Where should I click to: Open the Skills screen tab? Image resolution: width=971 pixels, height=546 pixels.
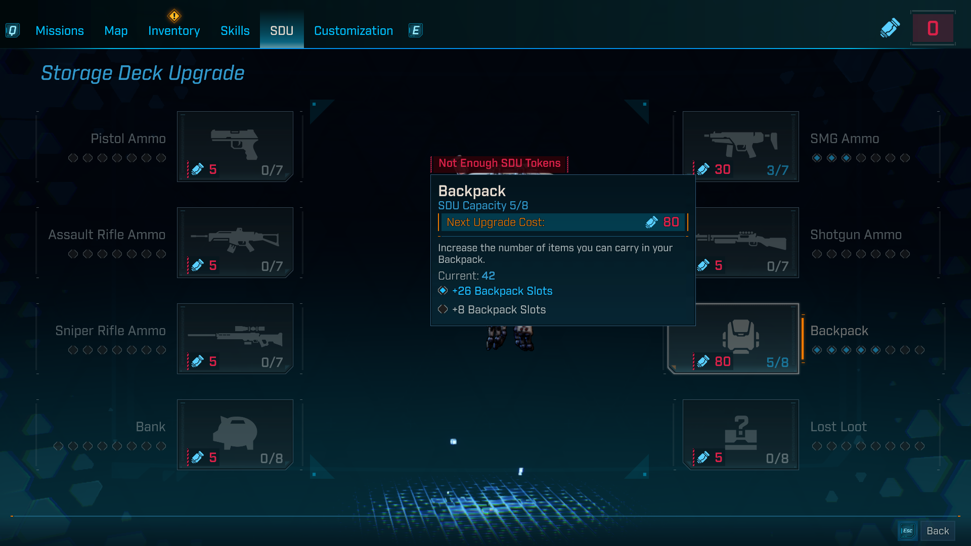(235, 30)
